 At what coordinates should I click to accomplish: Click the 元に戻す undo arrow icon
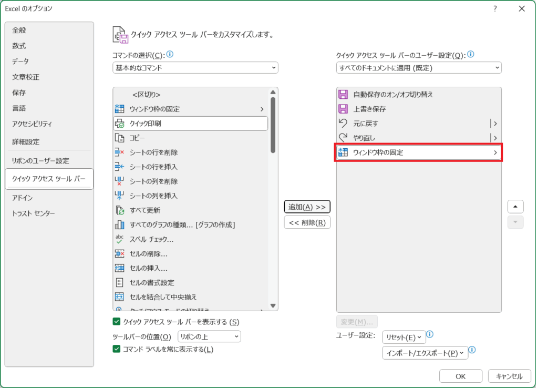click(x=343, y=123)
